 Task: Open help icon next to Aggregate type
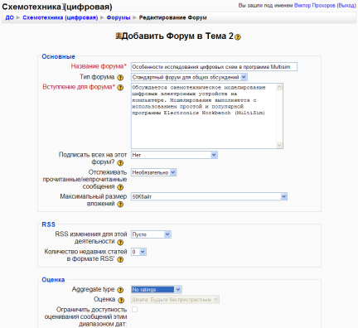click(x=120, y=290)
